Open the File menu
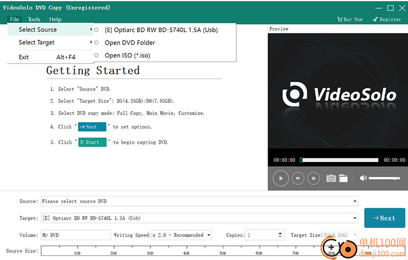Image resolution: width=408 pixels, height=260 pixels. pos(15,19)
